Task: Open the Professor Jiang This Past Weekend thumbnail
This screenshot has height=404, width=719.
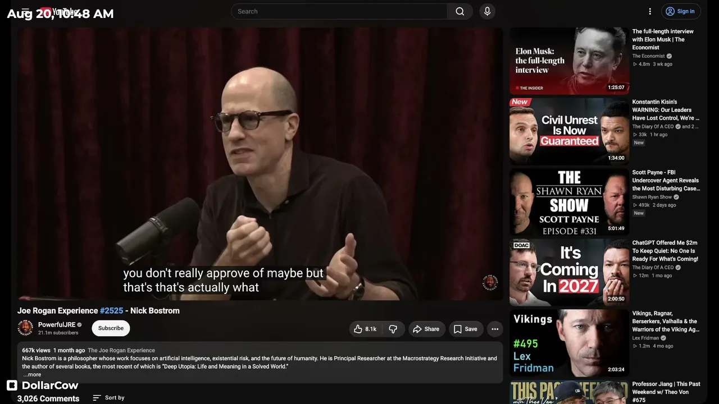Action: (x=569, y=392)
